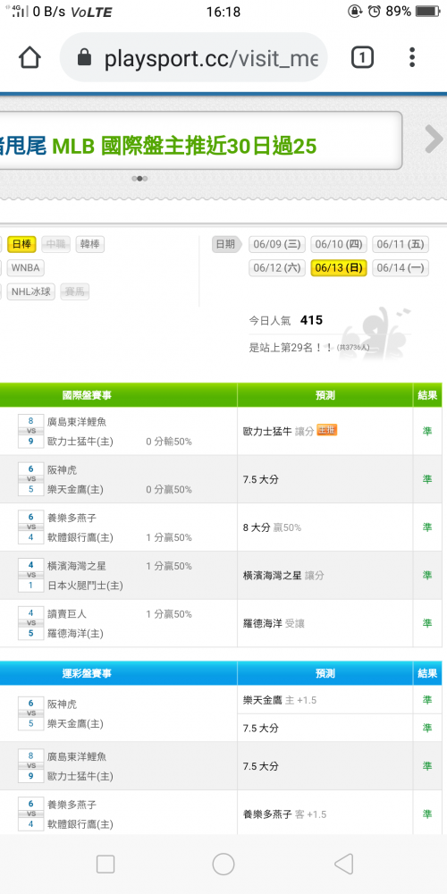The width and height of the screenshot is (447, 894).
Task: Open the tab switcher showing 1
Action: tap(362, 57)
